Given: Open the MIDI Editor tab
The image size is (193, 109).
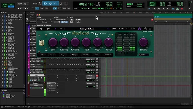Looking at the screenshot, I should tap(9, 107).
